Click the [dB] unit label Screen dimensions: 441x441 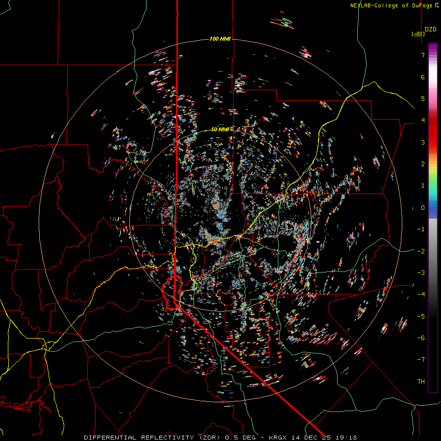point(418,34)
